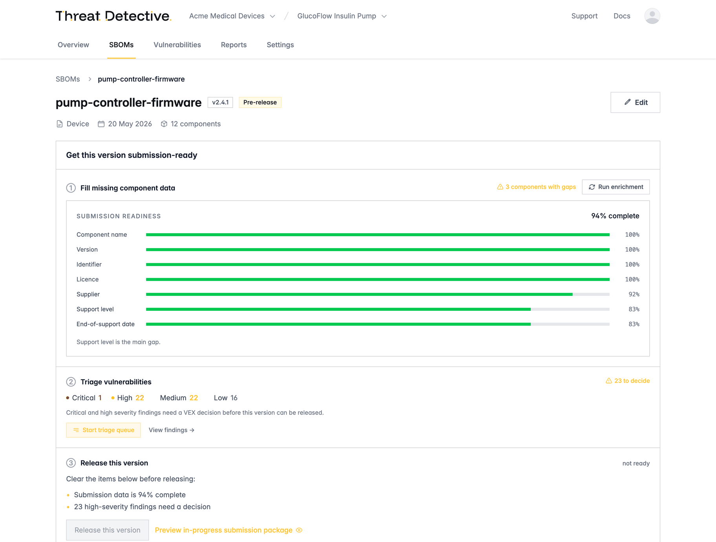Click the 'Identifier' readiness row label
The height and width of the screenshot is (542, 716).
tap(89, 265)
